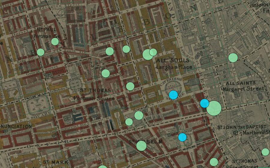Select the green marker directly above St Thomas Portman Square label
The height and width of the screenshot is (168, 270).
click(x=106, y=73)
